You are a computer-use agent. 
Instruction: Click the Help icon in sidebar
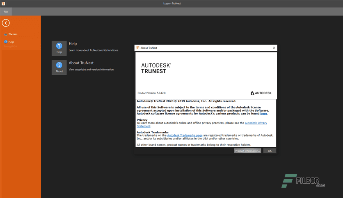[x=6, y=42]
